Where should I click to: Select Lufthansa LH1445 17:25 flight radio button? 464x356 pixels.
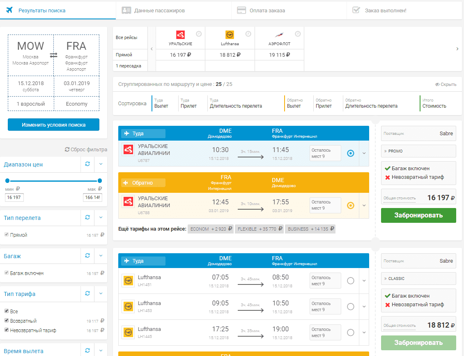point(350,332)
